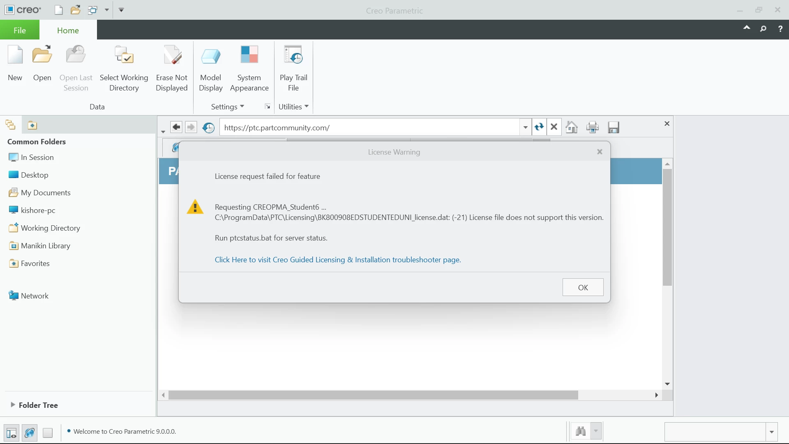Click browser print icon
The width and height of the screenshot is (789, 444).
592,127
